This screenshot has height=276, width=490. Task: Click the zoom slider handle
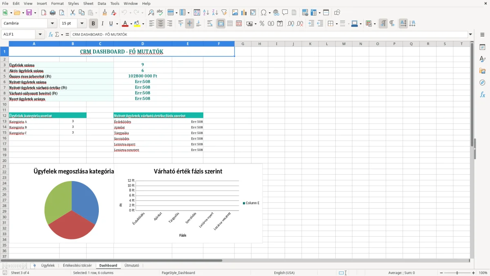(457, 273)
